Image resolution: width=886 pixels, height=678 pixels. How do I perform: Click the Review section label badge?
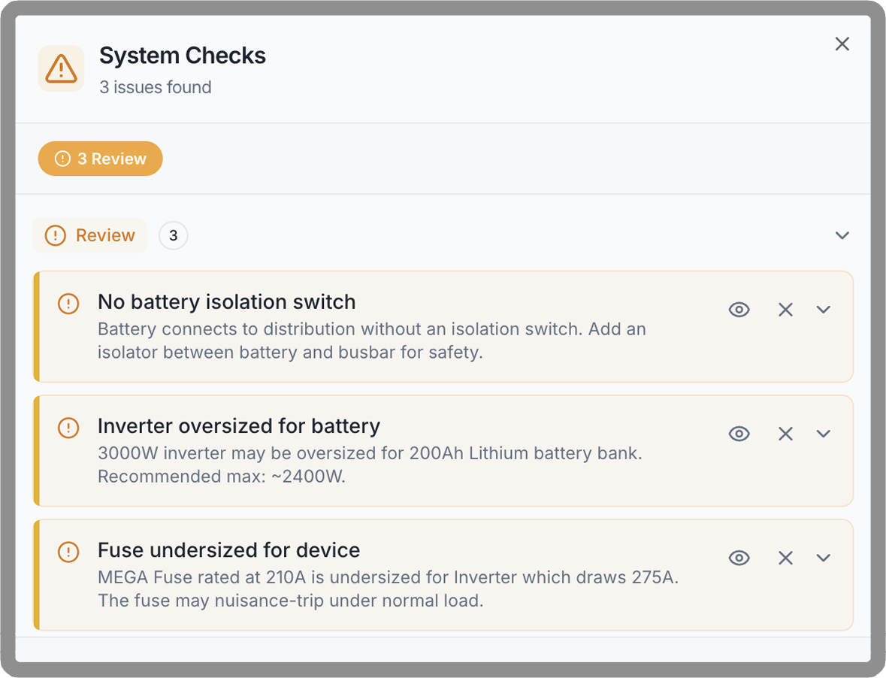tap(90, 235)
